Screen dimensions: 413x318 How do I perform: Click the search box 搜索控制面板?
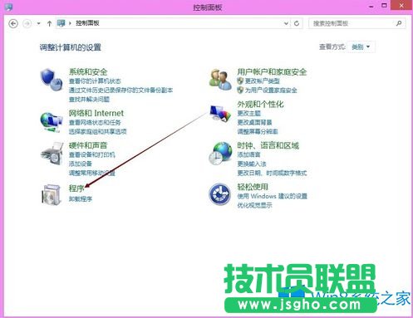357,23
